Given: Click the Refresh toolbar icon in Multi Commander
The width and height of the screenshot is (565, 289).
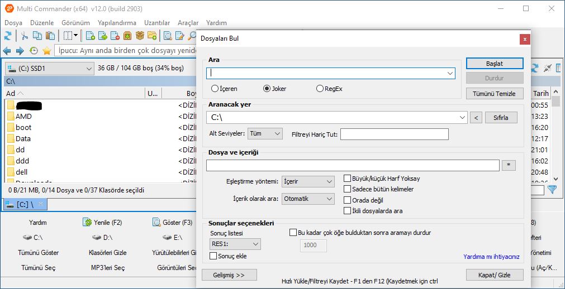Looking at the screenshot, I should click(x=8, y=36).
